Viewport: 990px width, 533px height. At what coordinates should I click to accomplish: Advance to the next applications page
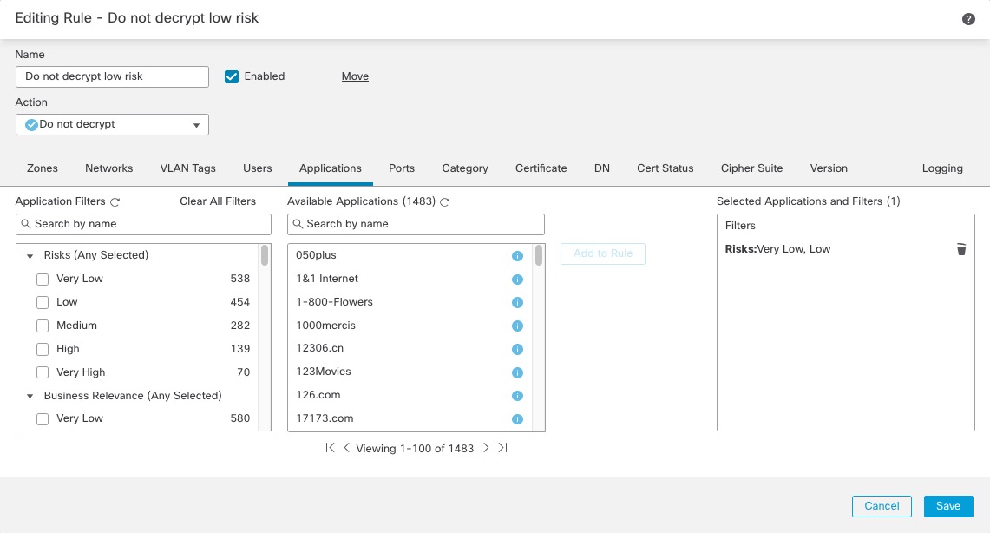tap(486, 447)
